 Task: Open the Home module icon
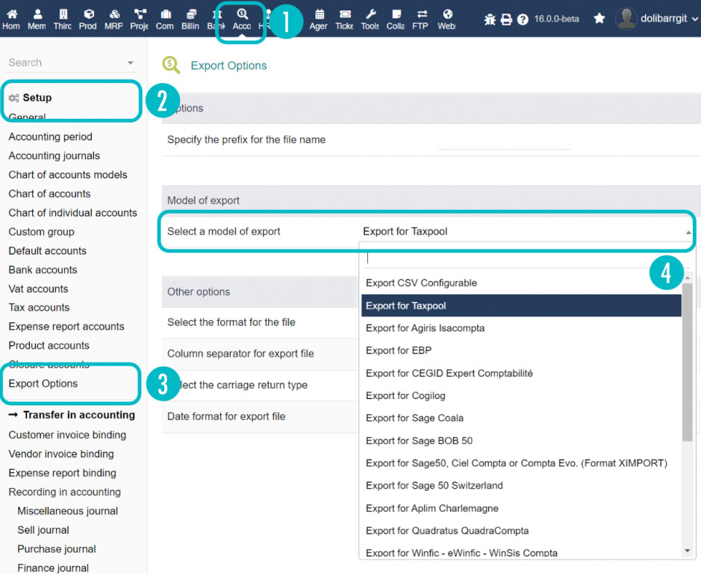tap(12, 18)
